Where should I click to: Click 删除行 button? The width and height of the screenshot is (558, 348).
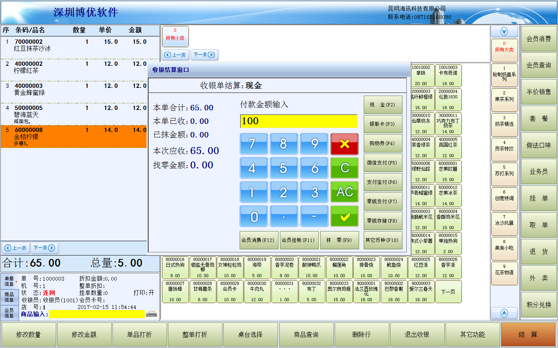(x=362, y=334)
